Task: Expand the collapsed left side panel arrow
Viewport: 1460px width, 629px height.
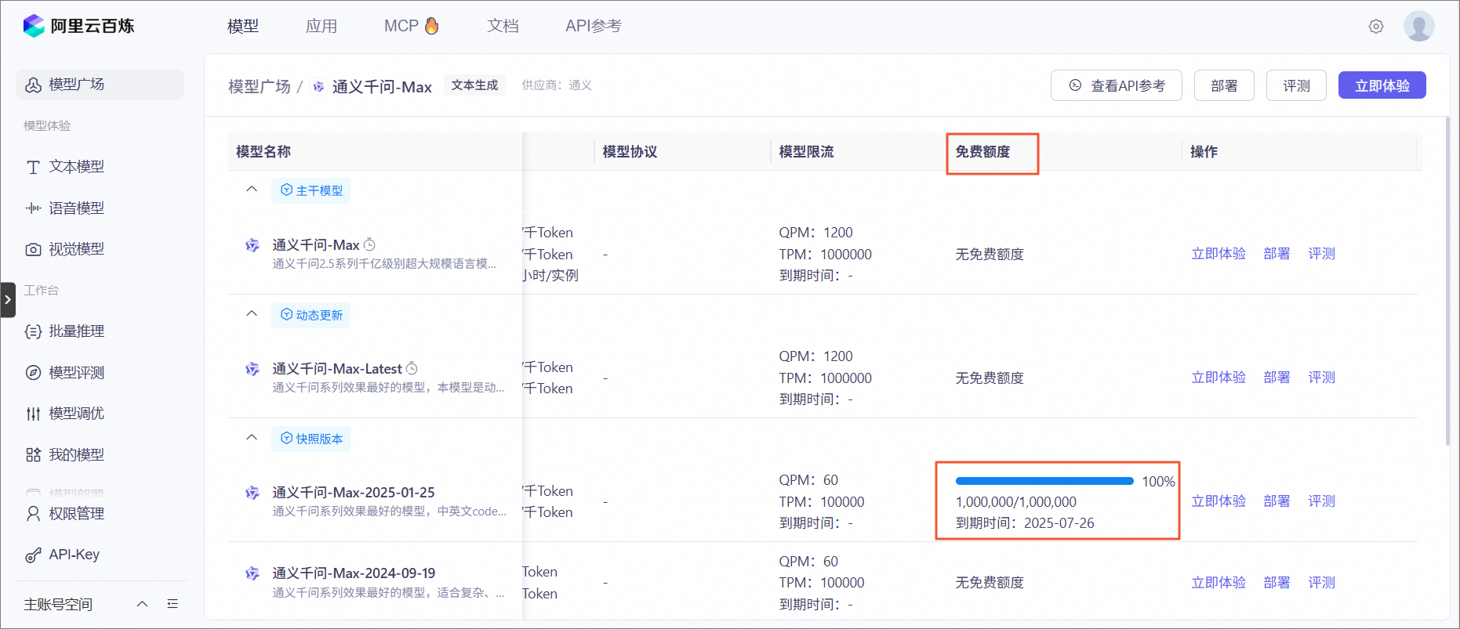Action: pyautogui.click(x=8, y=300)
